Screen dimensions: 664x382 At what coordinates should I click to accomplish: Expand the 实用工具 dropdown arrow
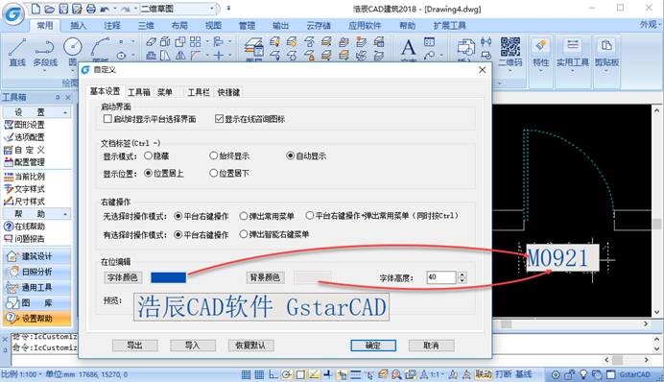click(x=572, y=71)
